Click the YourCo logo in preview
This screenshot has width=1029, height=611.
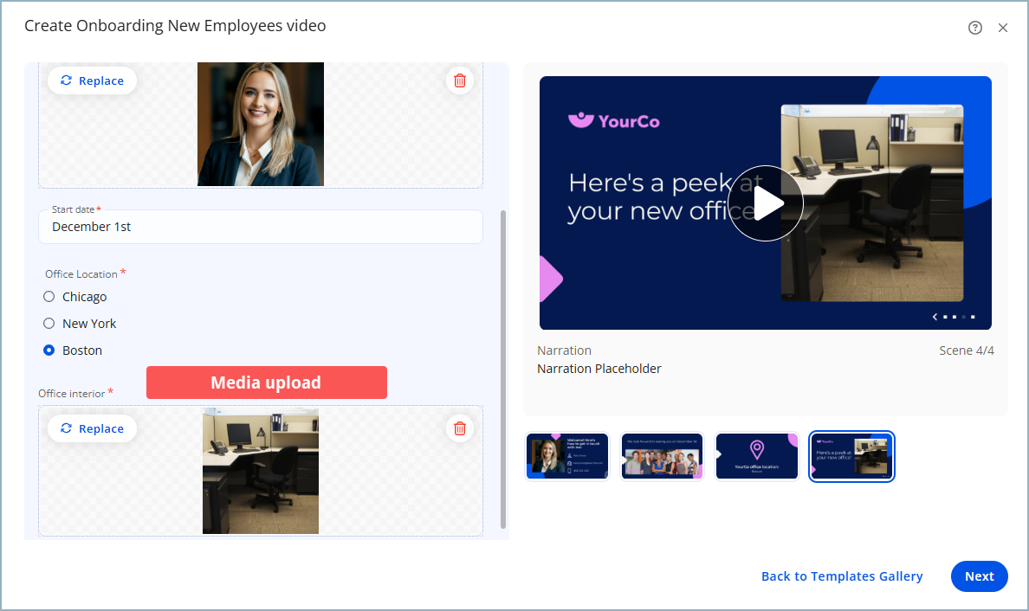(613, 120)
